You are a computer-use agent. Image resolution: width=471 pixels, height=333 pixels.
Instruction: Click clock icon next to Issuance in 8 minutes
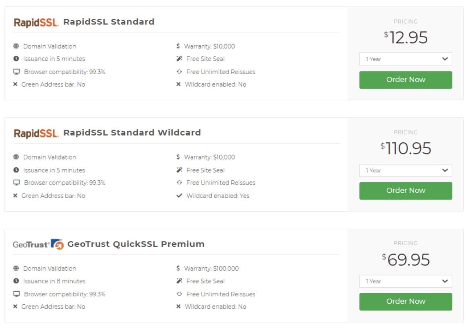pyautogui.click(x=16, y=281)
